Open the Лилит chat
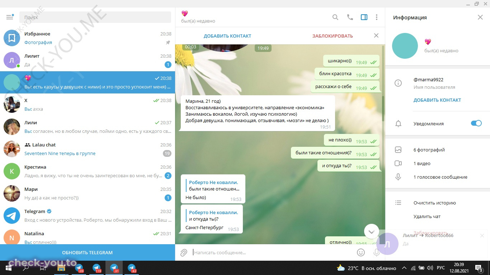 coord(88,60)
